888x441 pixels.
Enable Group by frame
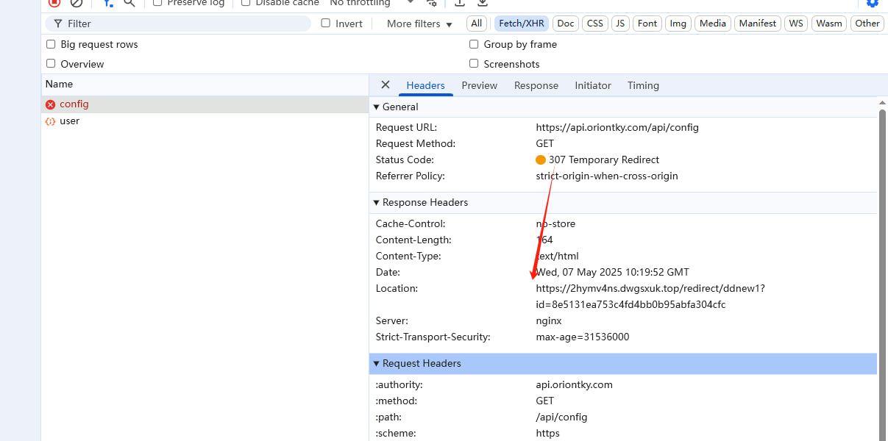point(474,44)
